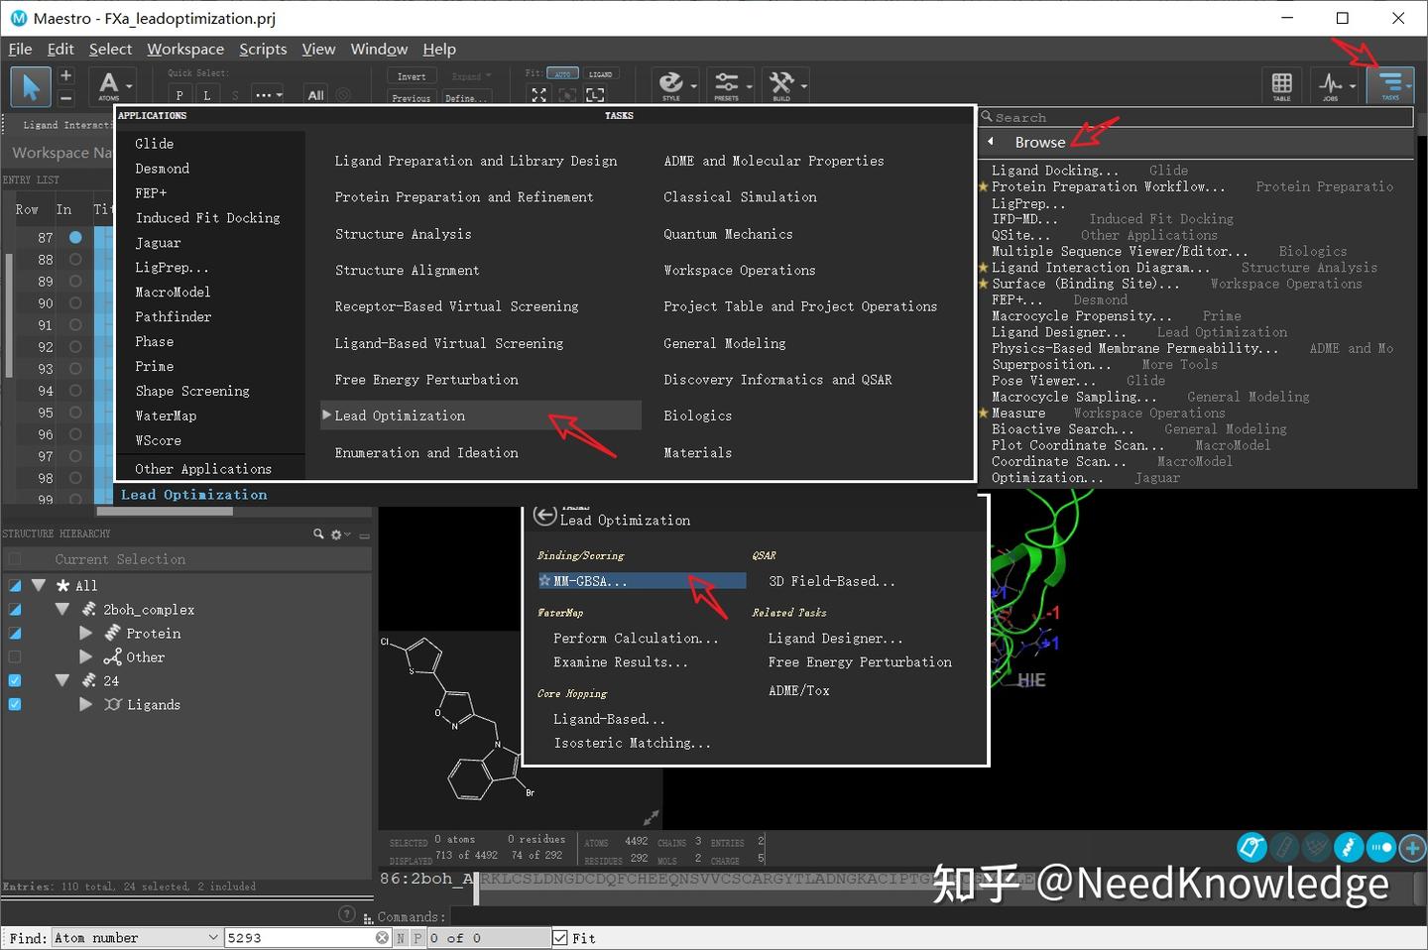Select Lead Optimization in the Tasks menu

click(400, 415)
